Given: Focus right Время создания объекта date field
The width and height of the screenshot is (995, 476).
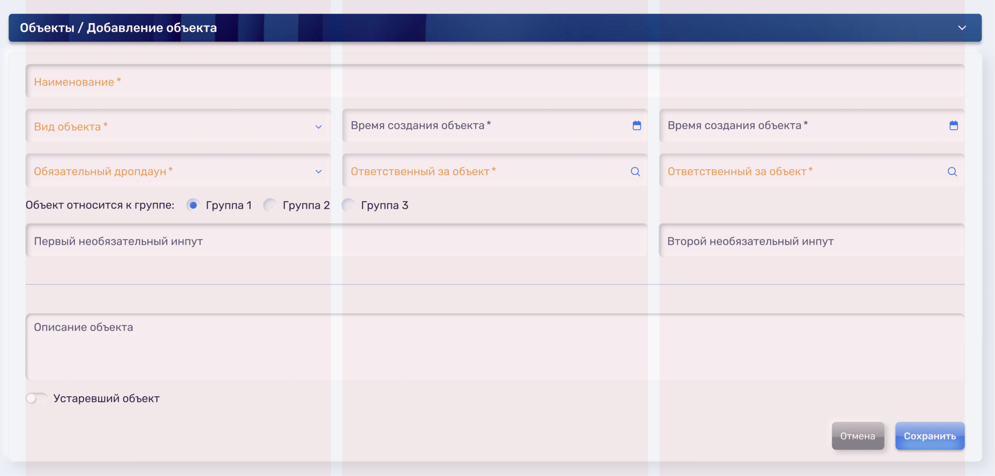Looking at the screenshot, I should tap(811, 126).
